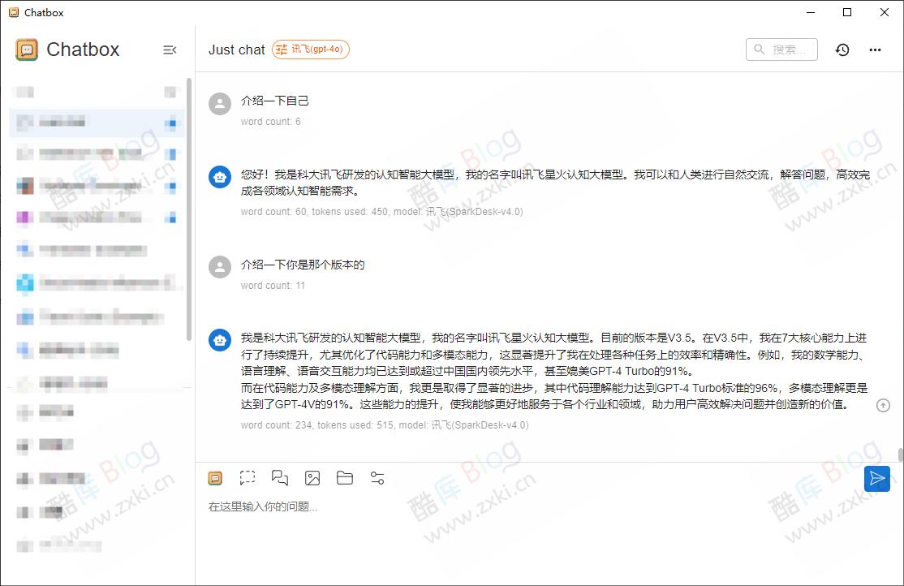Click the user avatar beside 介绍一下自己

point(220,103)
